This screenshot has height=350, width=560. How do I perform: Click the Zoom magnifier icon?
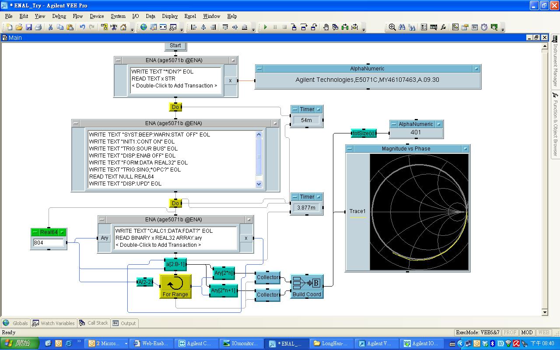tap(392, 27)
